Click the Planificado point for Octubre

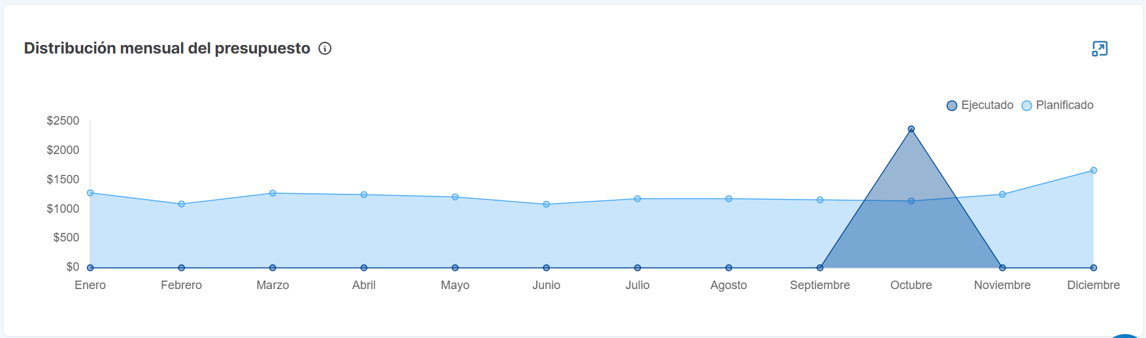tap(911, 201)
